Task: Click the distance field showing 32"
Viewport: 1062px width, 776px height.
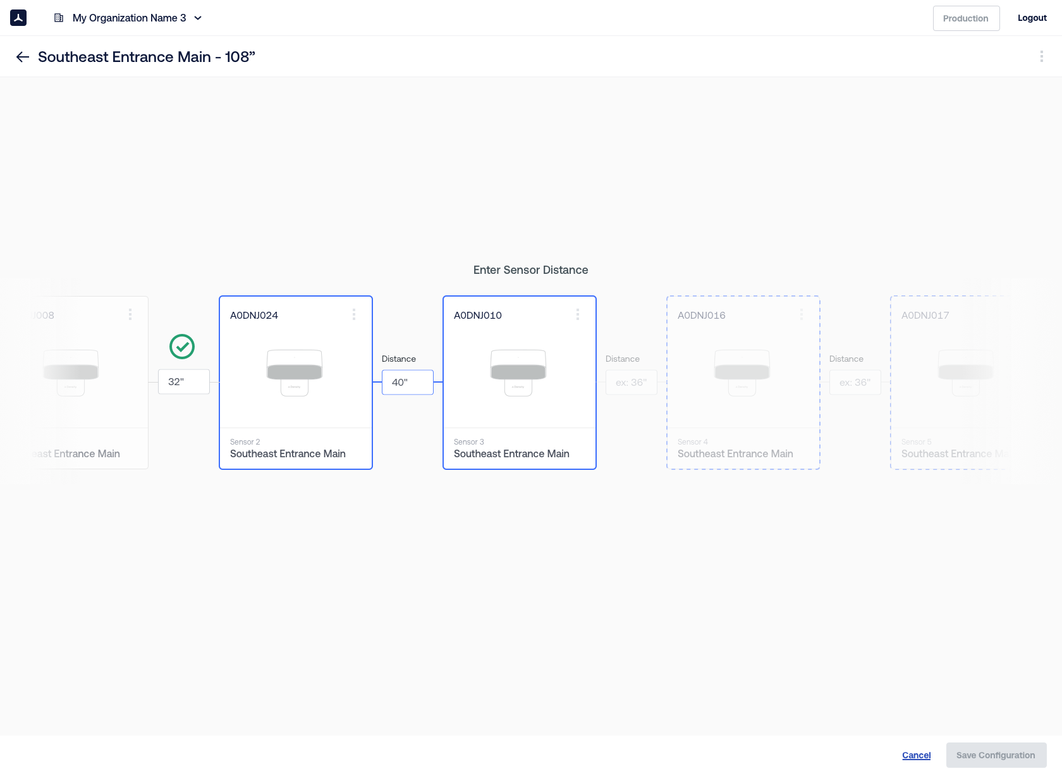Action: coord(183,382)
